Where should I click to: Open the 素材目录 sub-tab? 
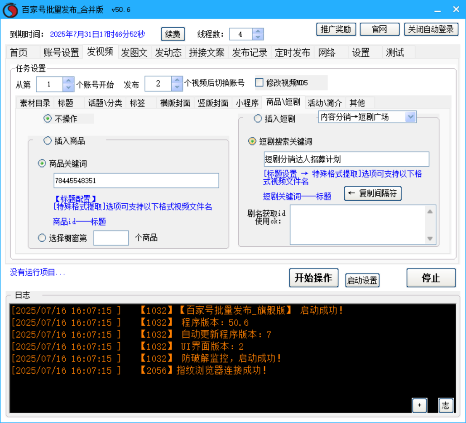click(x=35, y=103)
